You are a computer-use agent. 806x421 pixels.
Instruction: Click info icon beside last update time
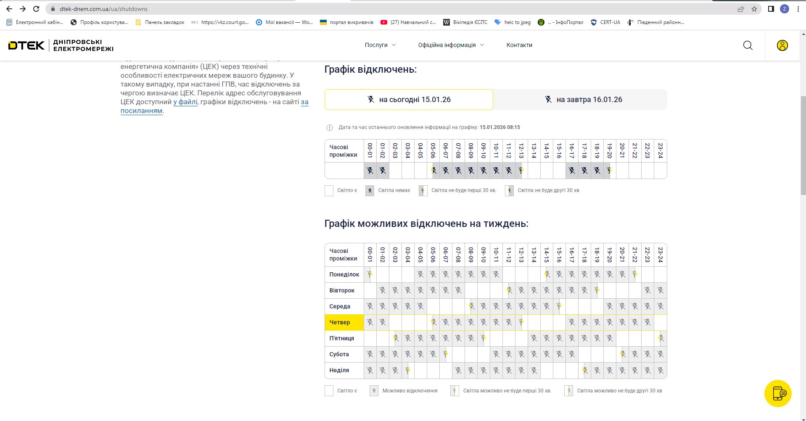(330, 128)
